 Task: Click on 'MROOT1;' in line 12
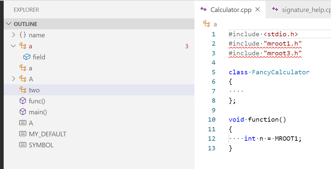pos(288,139)
